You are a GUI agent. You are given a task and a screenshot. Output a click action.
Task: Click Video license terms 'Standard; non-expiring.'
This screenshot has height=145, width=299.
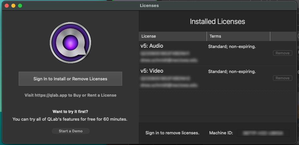pos(232,72)
